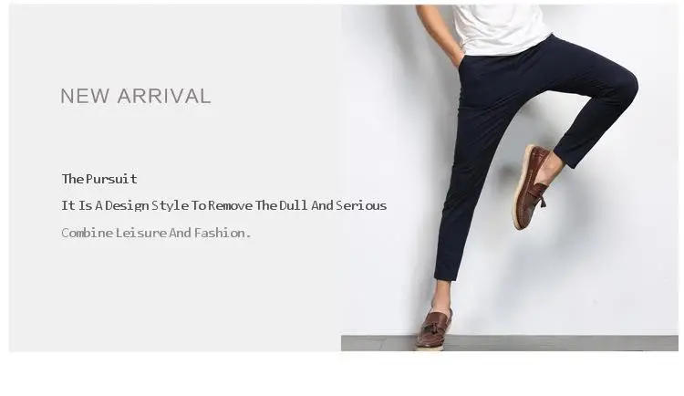Image resolution: width=684 pixels, height=396 pixels.
Task: Click the word Serious in the banner text
Action: pyautogui.click(x=361, y=205)
